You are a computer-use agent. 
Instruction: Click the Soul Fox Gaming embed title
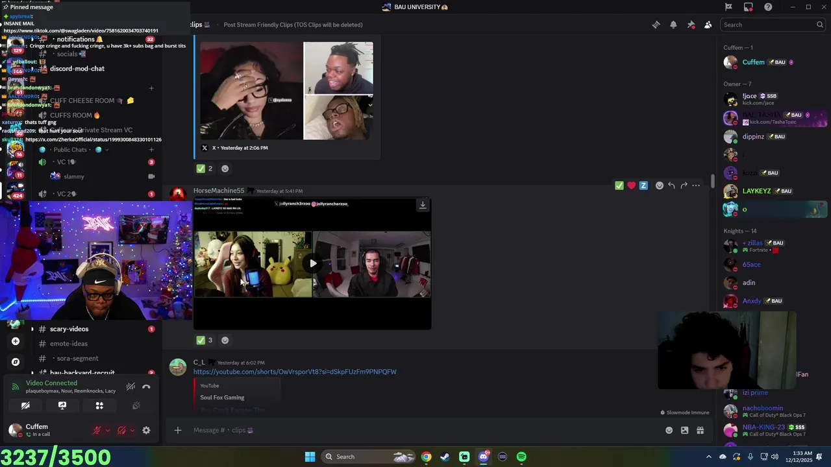click(222, 398)
